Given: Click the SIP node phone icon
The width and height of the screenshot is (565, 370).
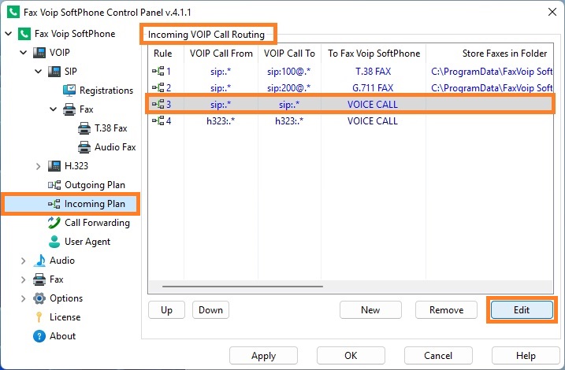Looking at the screenshot, I should 54,72.
